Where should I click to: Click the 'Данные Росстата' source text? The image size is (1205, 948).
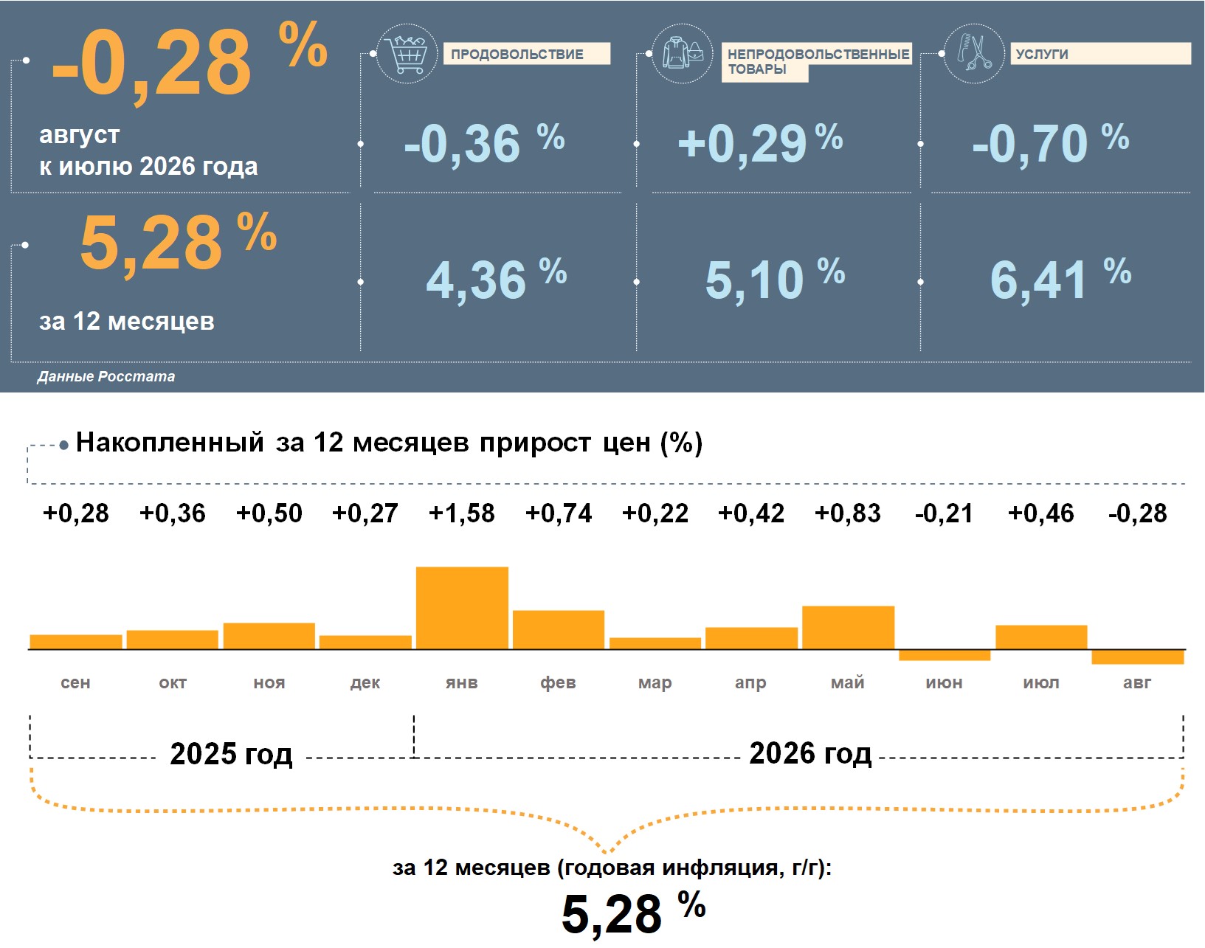[106, 376]
